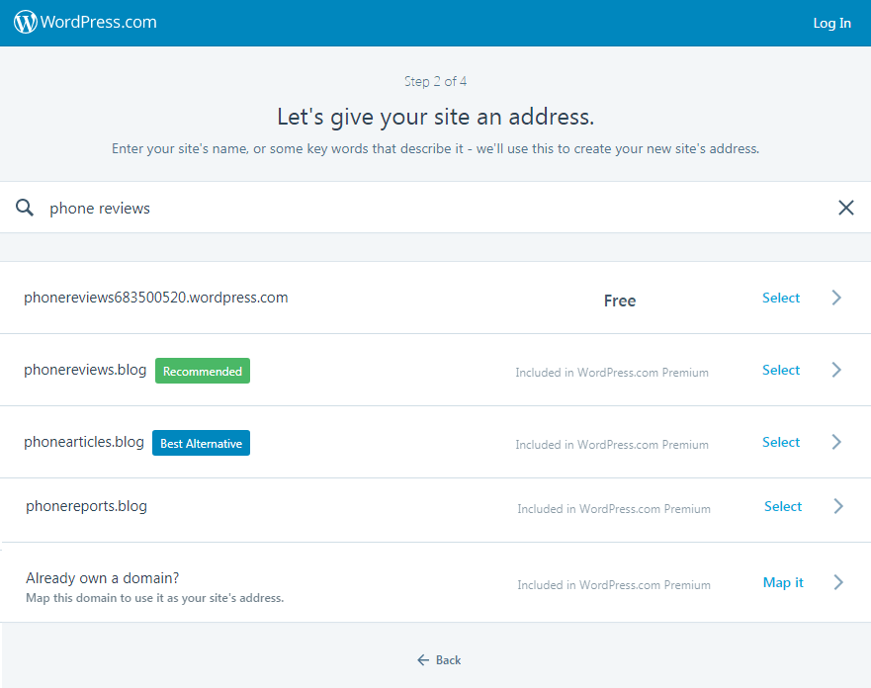Click the WordPress.com logo
The height and width of the screenshot is (688, 871).
[85, 22]
